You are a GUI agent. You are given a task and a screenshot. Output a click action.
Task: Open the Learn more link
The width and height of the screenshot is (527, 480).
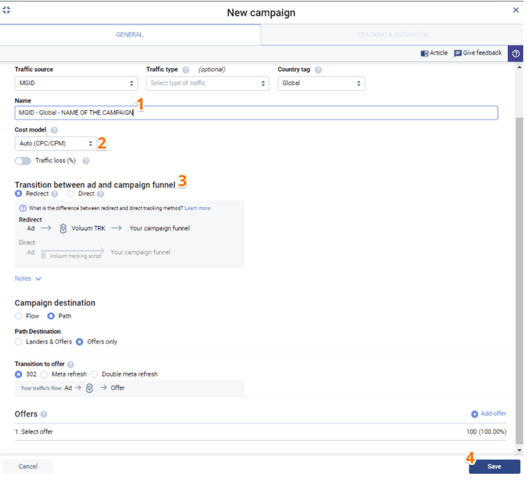(197, 208)
